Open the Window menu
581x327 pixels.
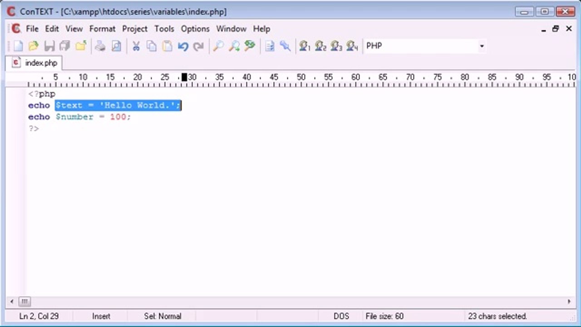pyautogui.click(x=231, y=29)
